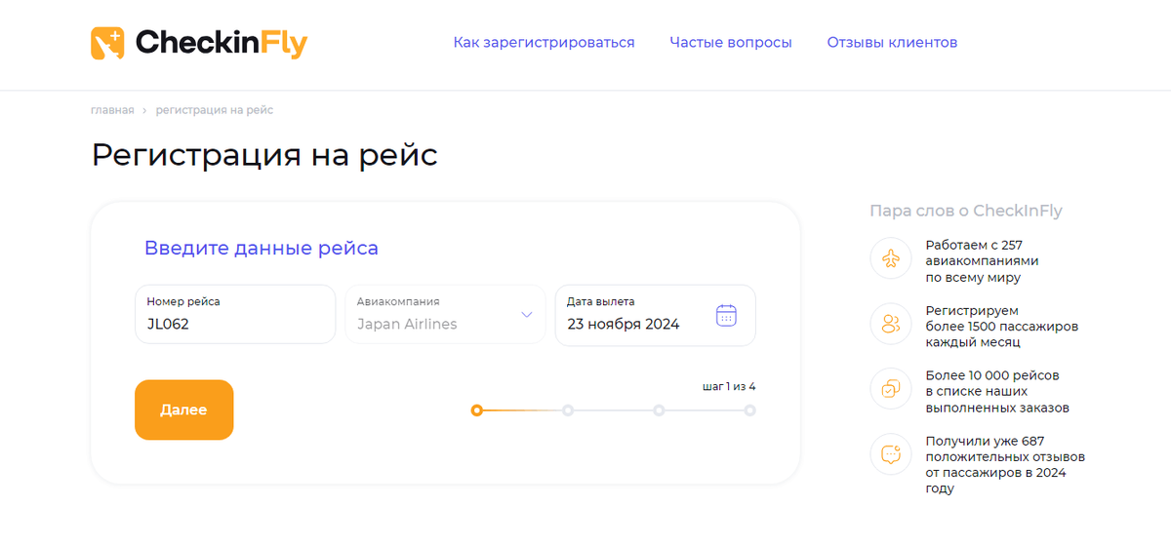Select step four progress marker
This screenshot has width=1171, height=546.
click(x=749, y=410)
